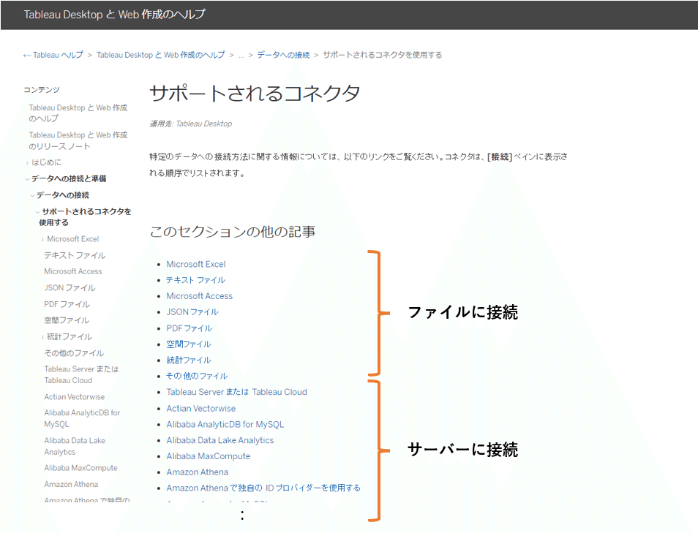Viewport: 698px width, 533px height.
Task: Open Amazon Athena で独自の ID プロバイダーを使用する link
Action: coord(263,488)
